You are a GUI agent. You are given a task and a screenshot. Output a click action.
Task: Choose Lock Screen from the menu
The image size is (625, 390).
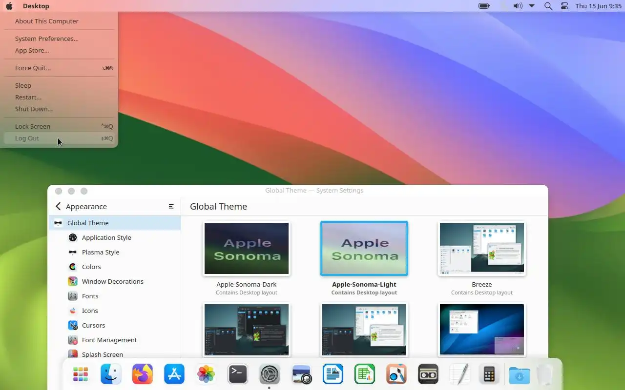pos(59,126)
